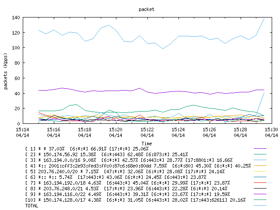The width and height of the screenshot is (280, 210).
Task: Click the y-axis tick value 60
Action: pyautogui.click(x=17, y=78)
